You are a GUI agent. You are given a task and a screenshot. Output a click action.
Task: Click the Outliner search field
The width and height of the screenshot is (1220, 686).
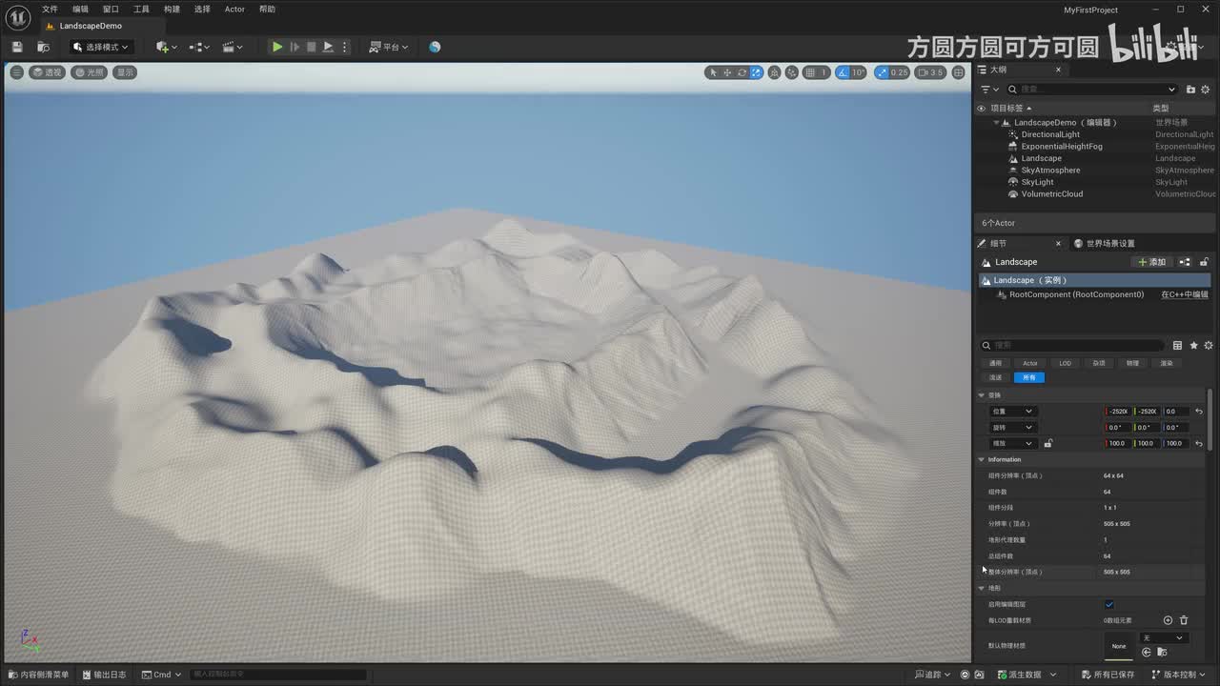[x=1092, y=90]
